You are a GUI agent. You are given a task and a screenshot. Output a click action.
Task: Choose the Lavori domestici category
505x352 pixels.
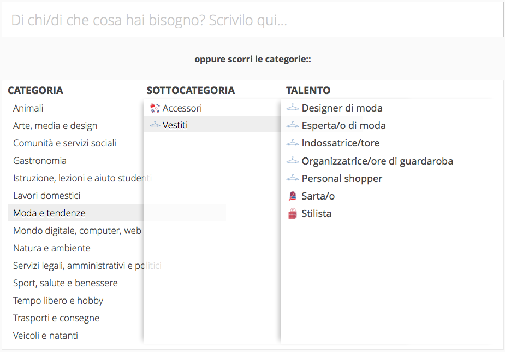[x=47, y=196]
